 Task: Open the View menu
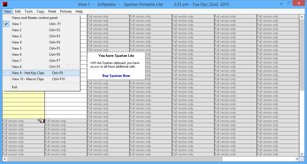pyautogui.click(x=8, y=11)
